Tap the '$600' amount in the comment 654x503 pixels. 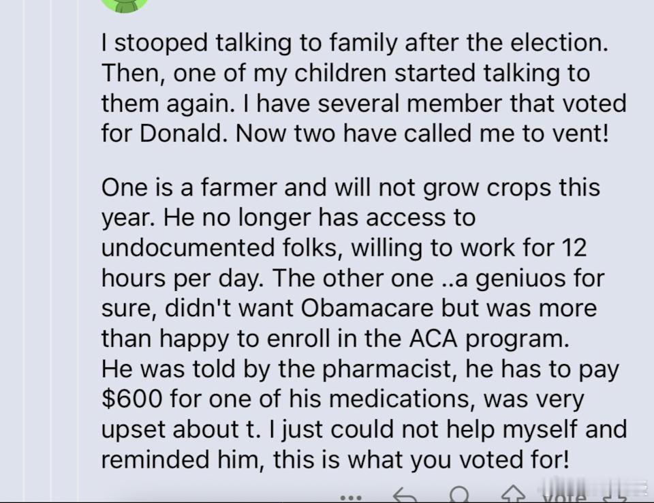(131, 398)
